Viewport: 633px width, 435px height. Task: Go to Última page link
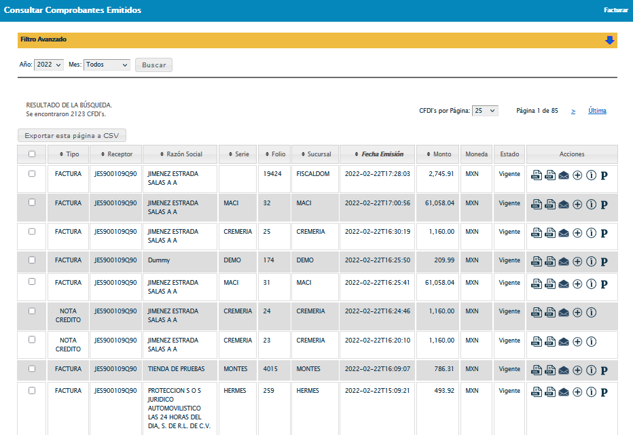point(597,111)
